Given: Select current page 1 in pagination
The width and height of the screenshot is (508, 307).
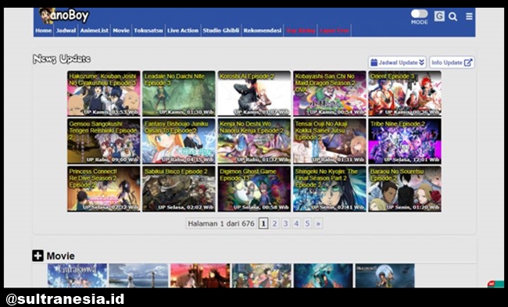Looking at the screenshot, I should tap(263, 223).
